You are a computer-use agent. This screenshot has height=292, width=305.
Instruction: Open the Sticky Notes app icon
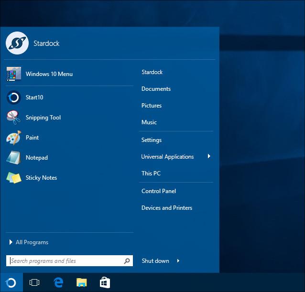[x=14, y=178]
